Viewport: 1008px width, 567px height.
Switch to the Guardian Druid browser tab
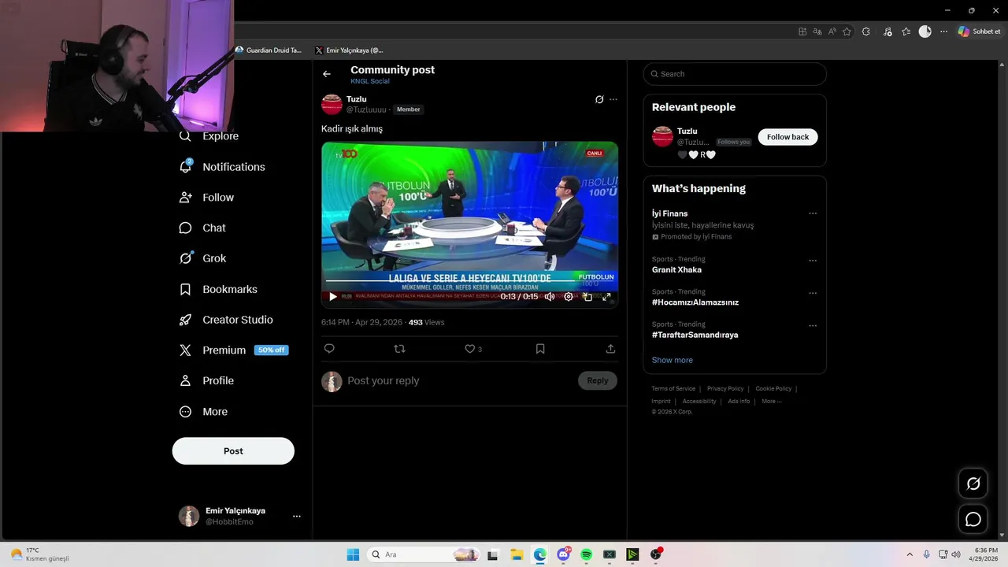pos(269,50)
